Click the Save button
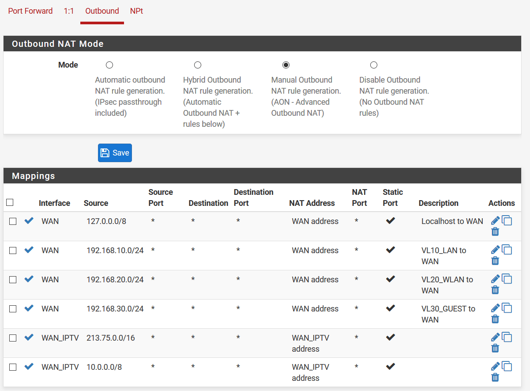The image size is (530, 391). point(115,153)
